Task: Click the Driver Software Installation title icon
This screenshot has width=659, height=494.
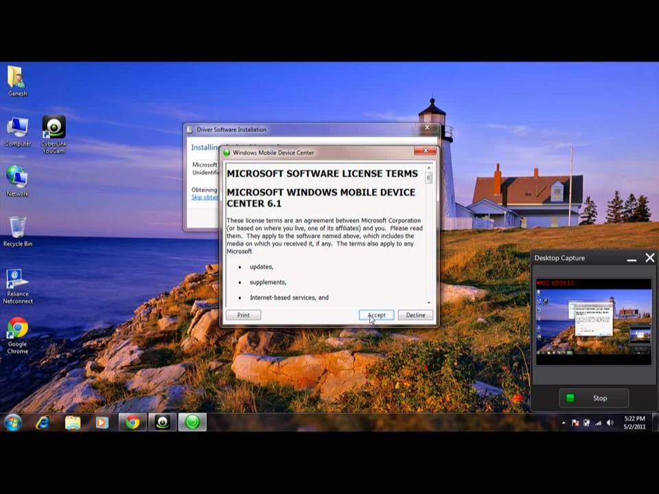Action: [x=190, y=130]
